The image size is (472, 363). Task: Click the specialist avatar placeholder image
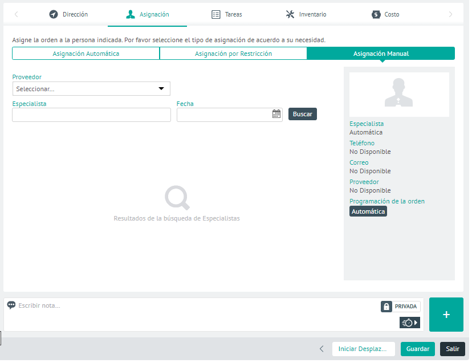[399, 93]
